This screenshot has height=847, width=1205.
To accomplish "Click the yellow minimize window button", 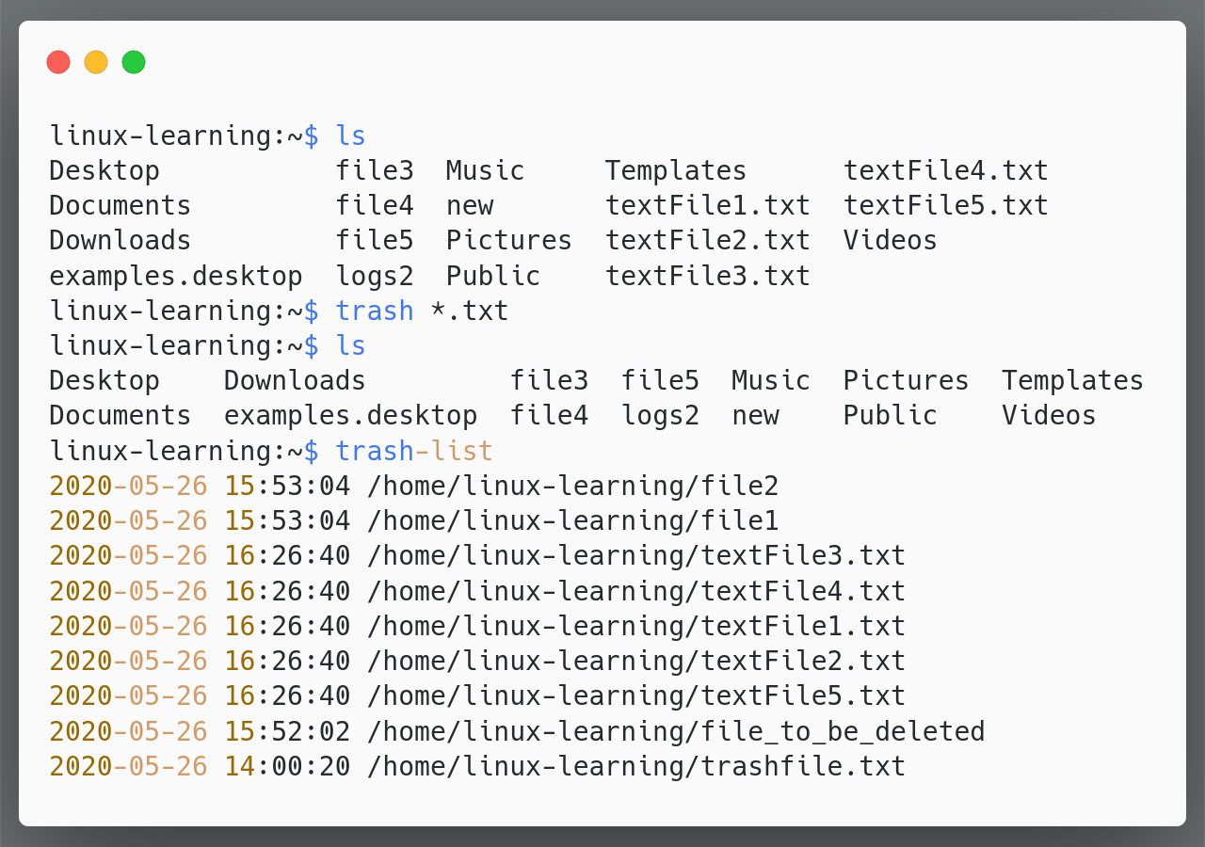I will click(96, 61).
